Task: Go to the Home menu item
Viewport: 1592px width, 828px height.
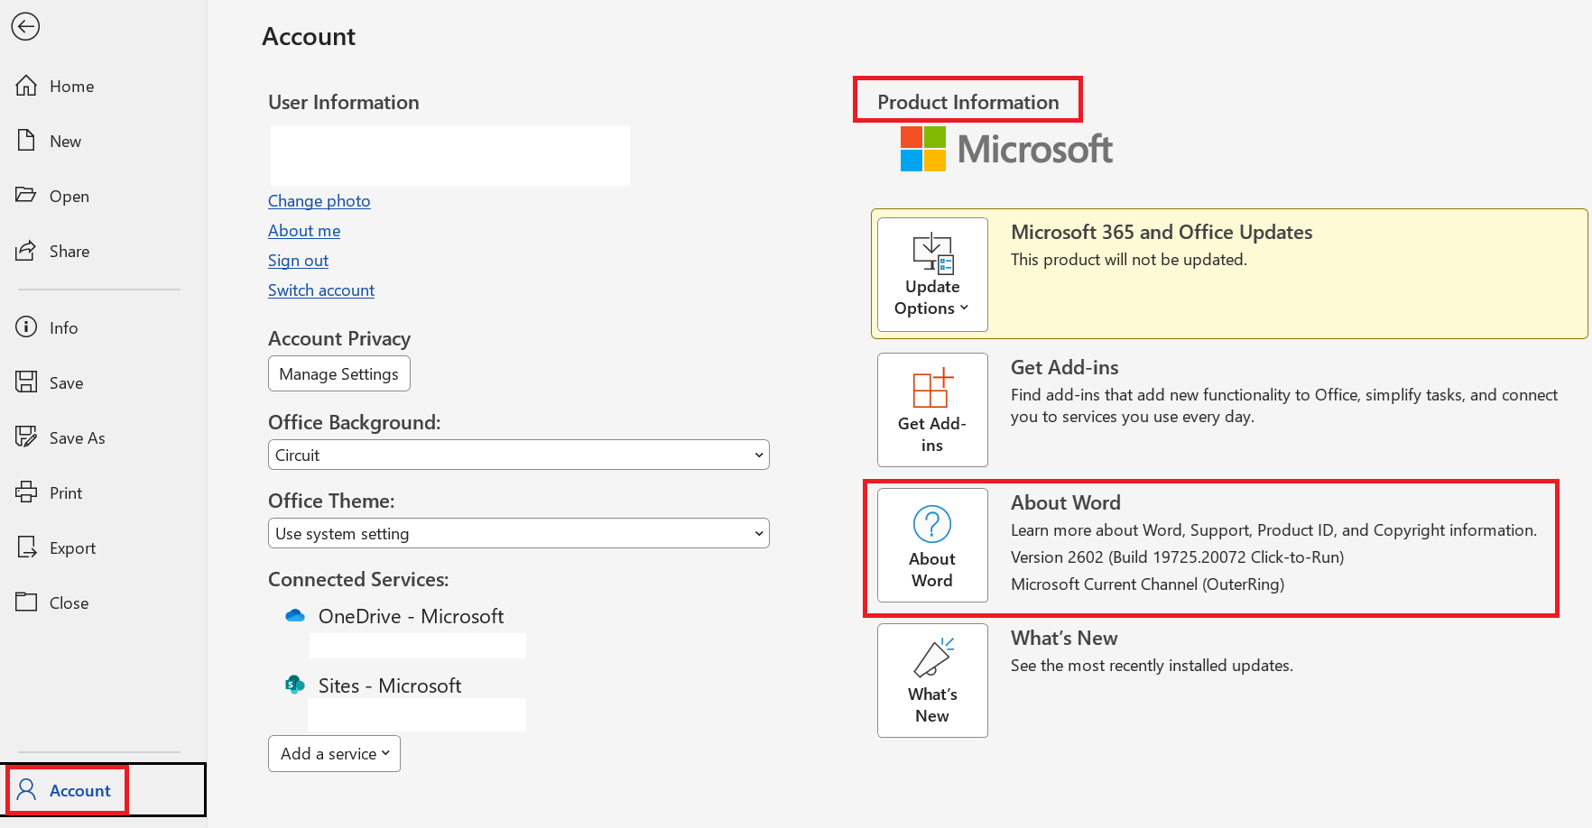Action: tap(72, 87)
